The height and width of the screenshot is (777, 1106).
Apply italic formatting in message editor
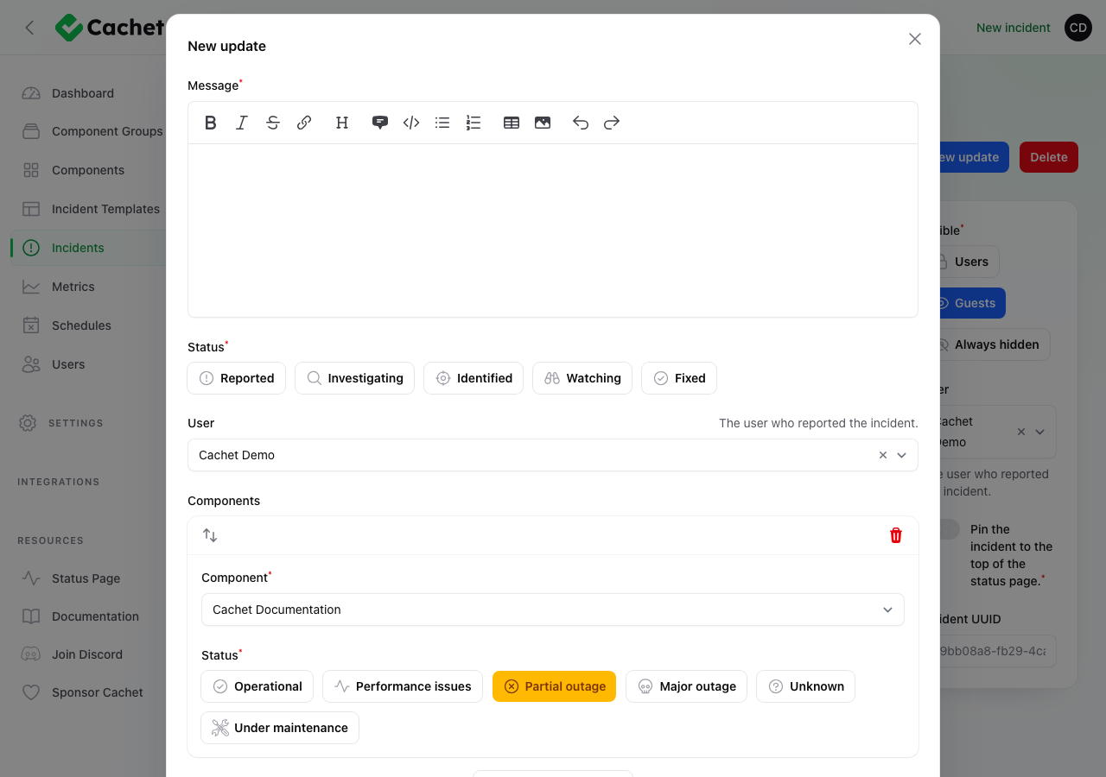click(x=242, y=123)
